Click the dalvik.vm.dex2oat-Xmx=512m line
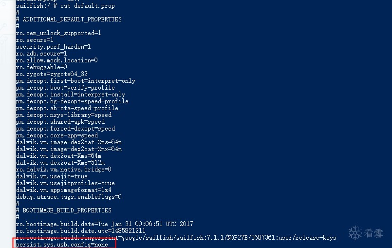The image size is (392, 248). click(60, 162)
